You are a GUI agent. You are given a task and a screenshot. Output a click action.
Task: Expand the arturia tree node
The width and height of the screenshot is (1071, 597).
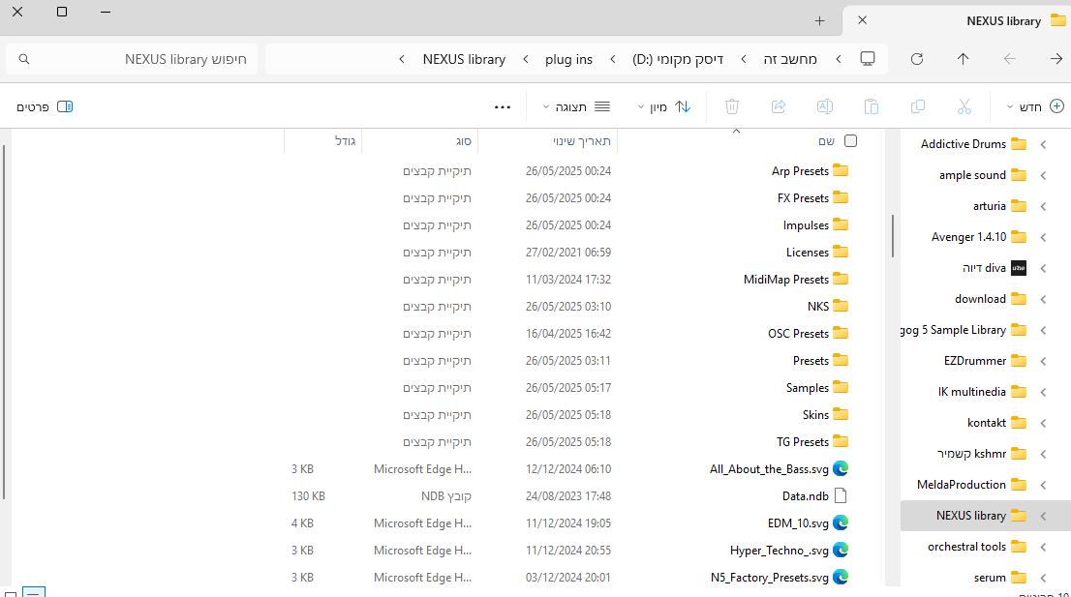pyautogui.click(x=1044, y=206)
